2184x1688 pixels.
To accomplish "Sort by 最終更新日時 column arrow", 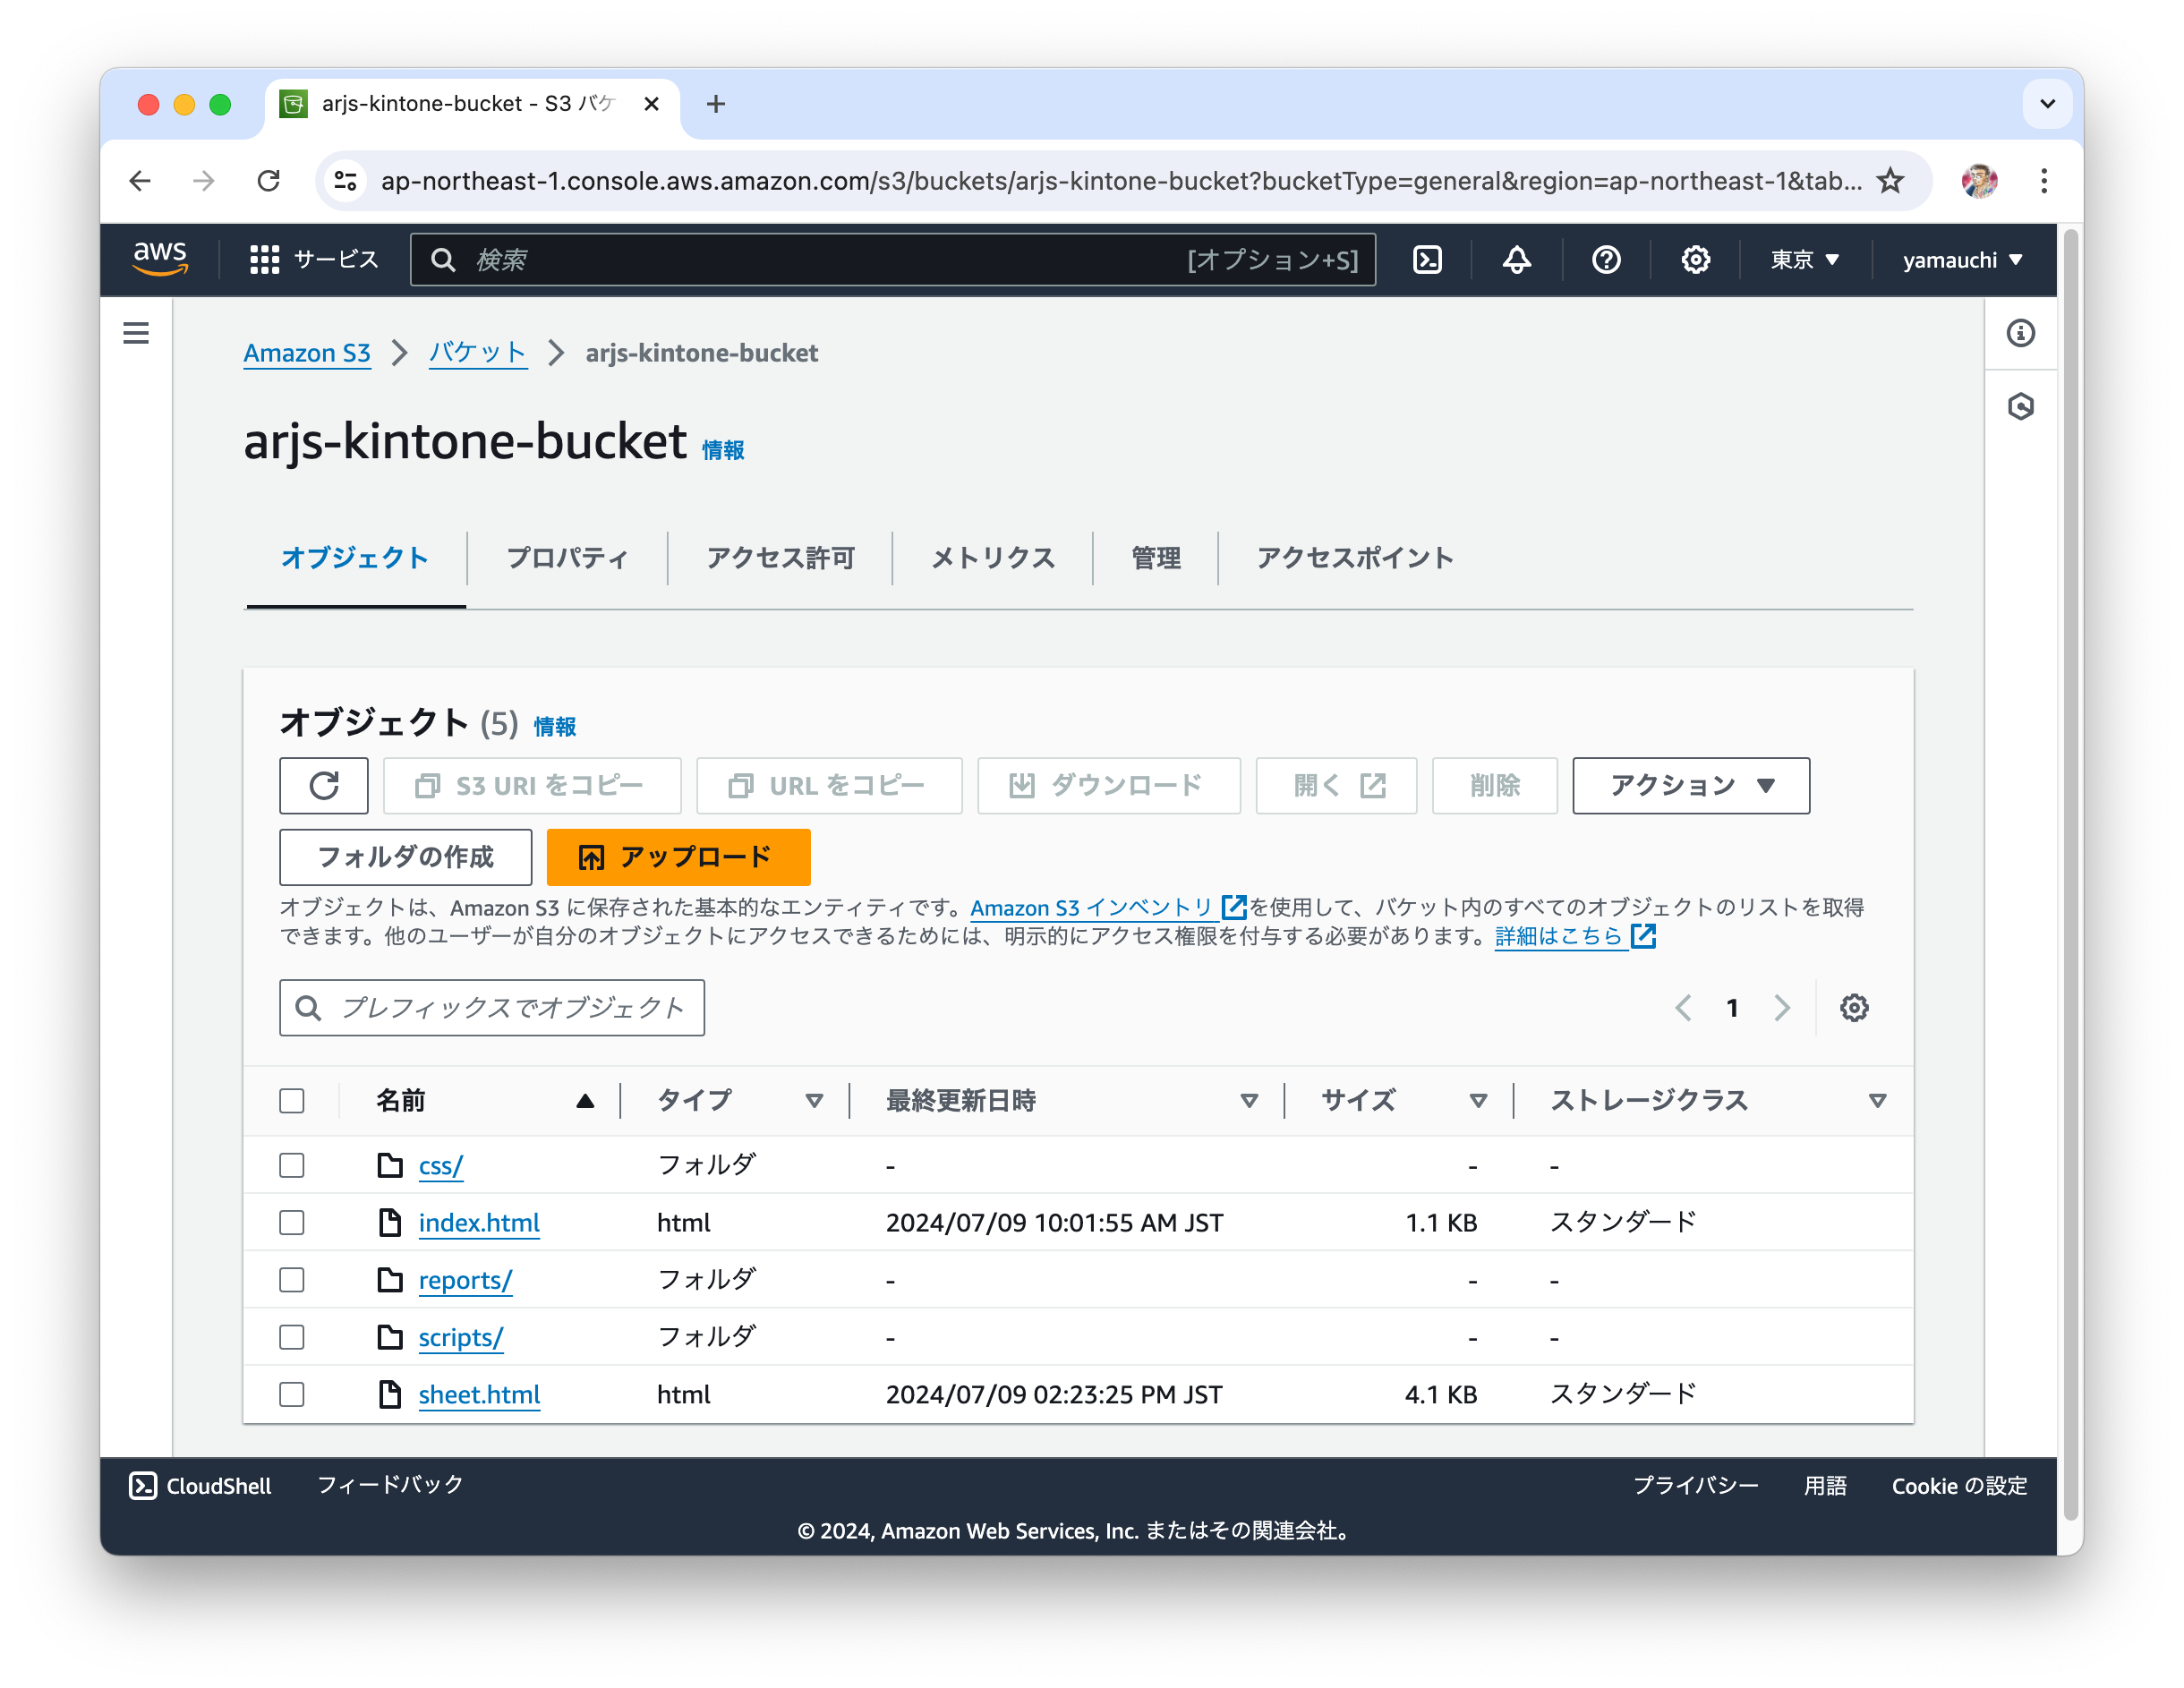I will click(x=1249, y=1101).
